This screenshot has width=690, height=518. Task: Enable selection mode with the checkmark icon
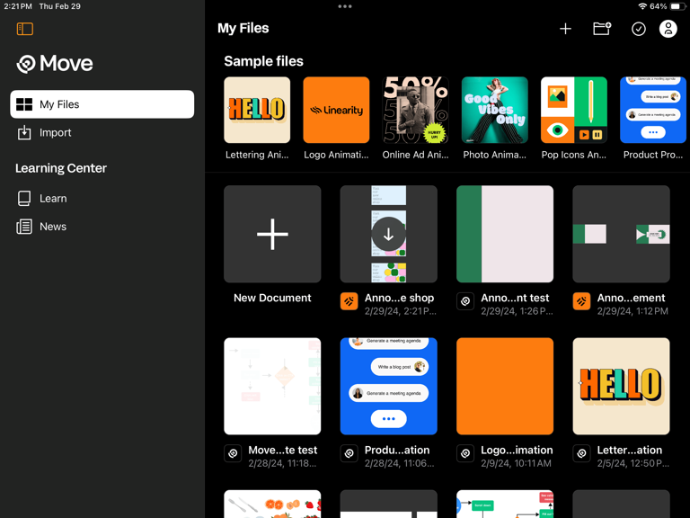(x=639, y=29)
